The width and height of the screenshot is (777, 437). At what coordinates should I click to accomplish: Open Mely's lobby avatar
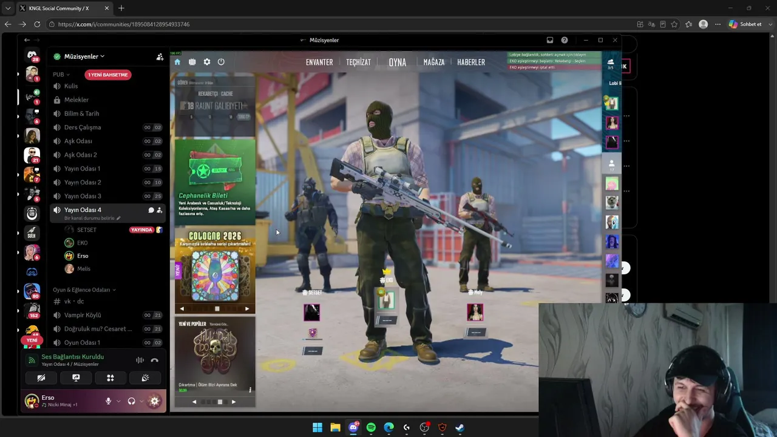pyautogui.click(x=475, y=313)
